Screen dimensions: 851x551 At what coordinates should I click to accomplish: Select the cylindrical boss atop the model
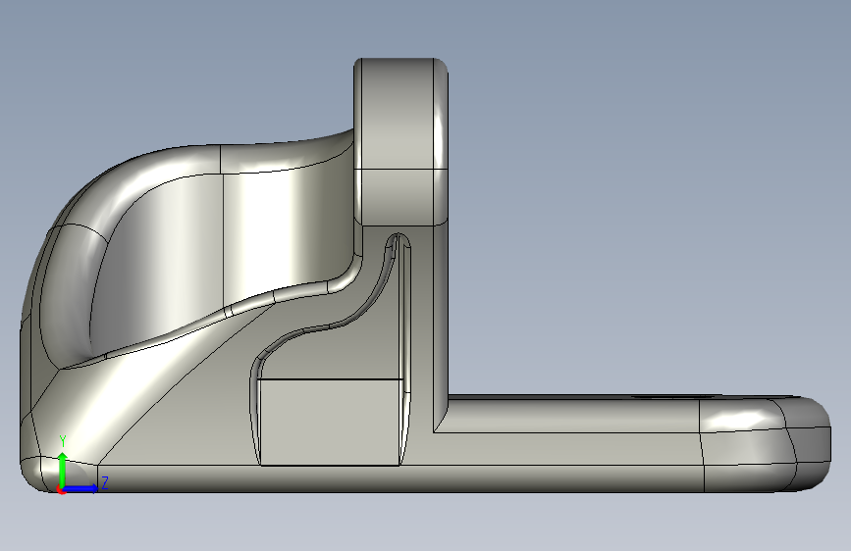[400, 141]
